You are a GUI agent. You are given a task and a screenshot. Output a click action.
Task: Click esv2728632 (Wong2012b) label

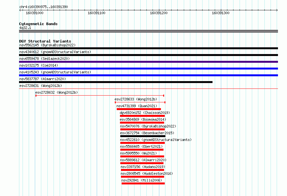pos(56,92)
